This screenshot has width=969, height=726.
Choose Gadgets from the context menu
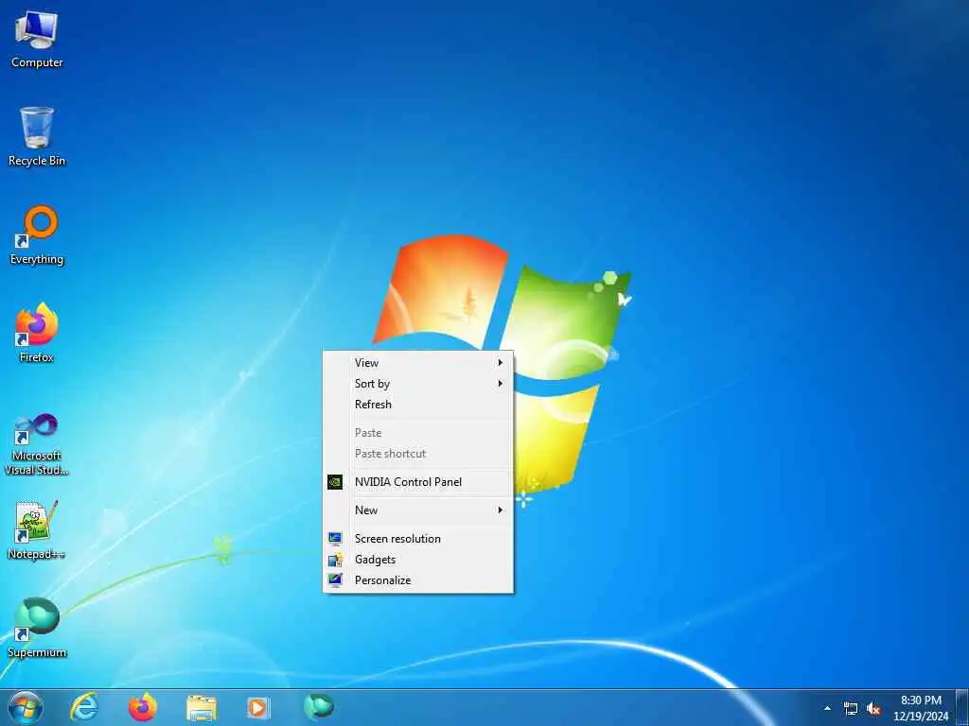tap(418, 560)
